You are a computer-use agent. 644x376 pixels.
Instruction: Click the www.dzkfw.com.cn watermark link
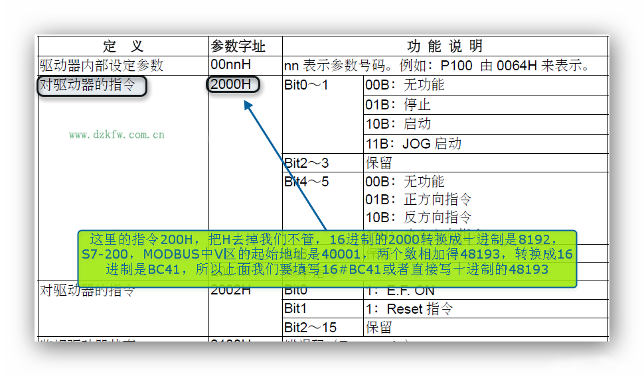[x=117, y=135]
